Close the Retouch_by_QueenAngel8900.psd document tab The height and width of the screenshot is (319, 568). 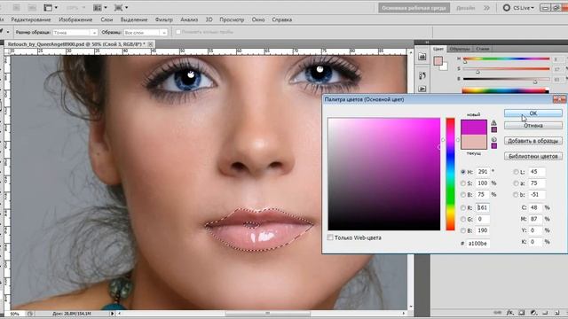[x=150, y=44]
